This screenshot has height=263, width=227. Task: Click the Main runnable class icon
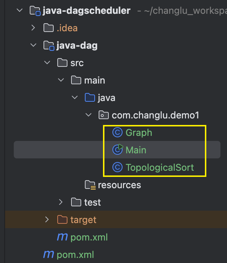click(x=118, y=149)
